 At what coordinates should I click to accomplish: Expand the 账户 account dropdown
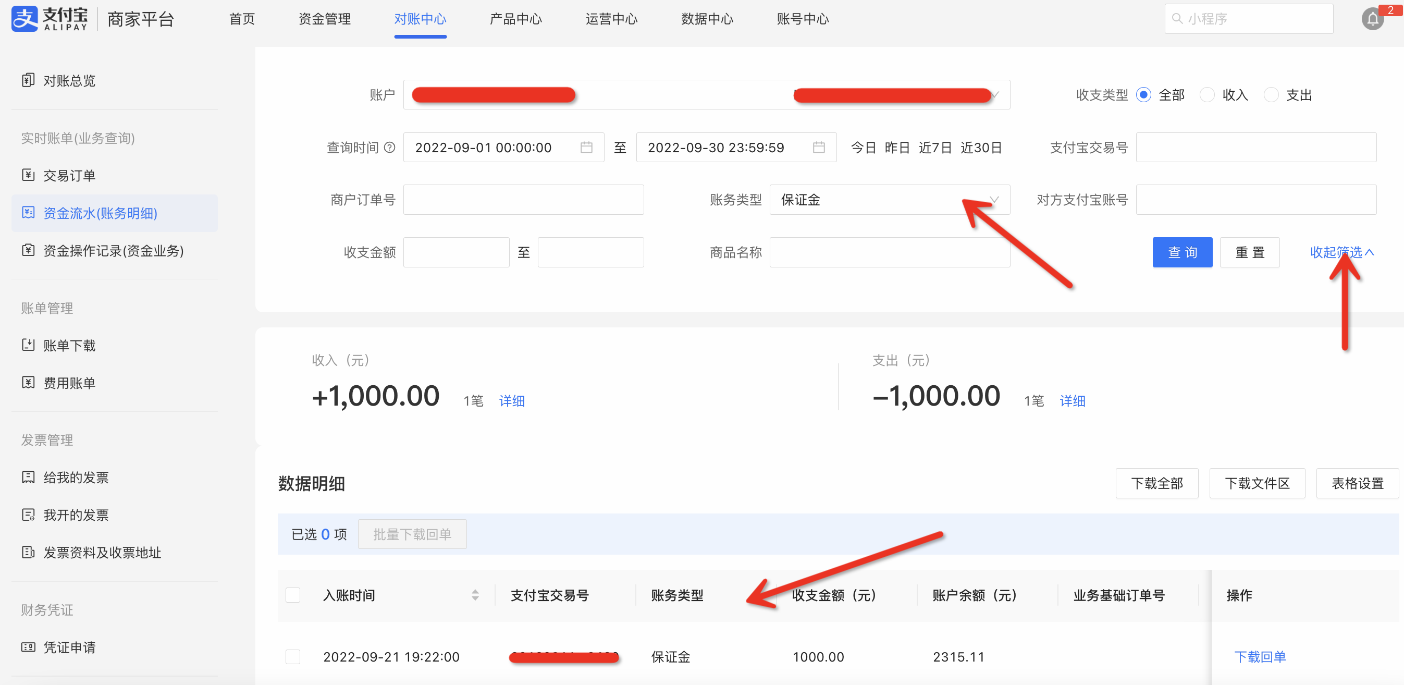click(706, 95)
